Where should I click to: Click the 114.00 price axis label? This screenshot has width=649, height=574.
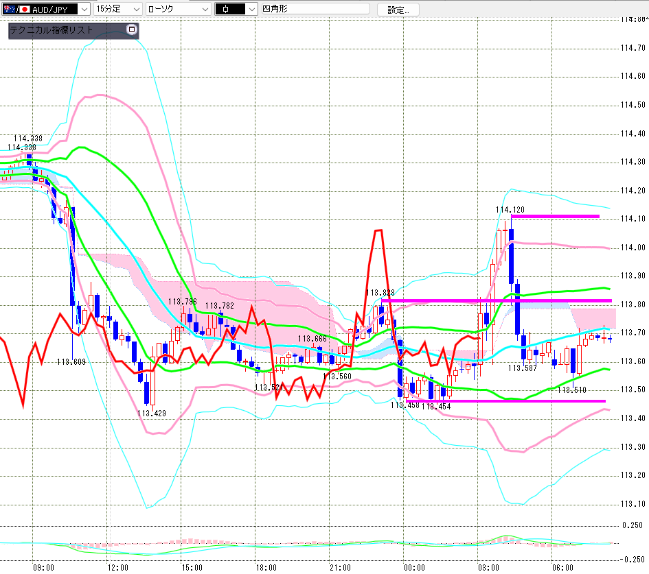point(633,248)
